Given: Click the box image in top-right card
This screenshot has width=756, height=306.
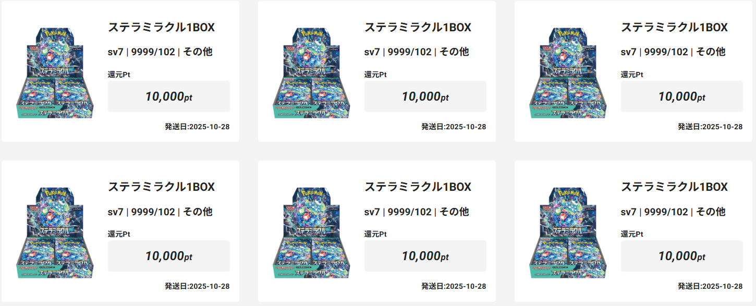Looking at the screenshot, I should click(568, 72).
